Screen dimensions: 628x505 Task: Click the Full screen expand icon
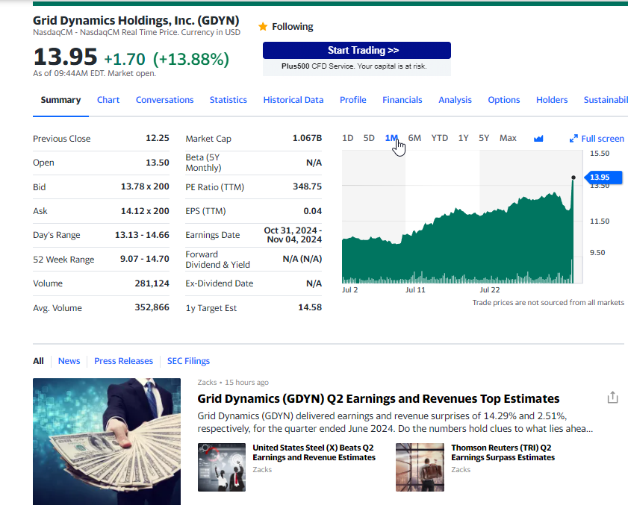573,139
